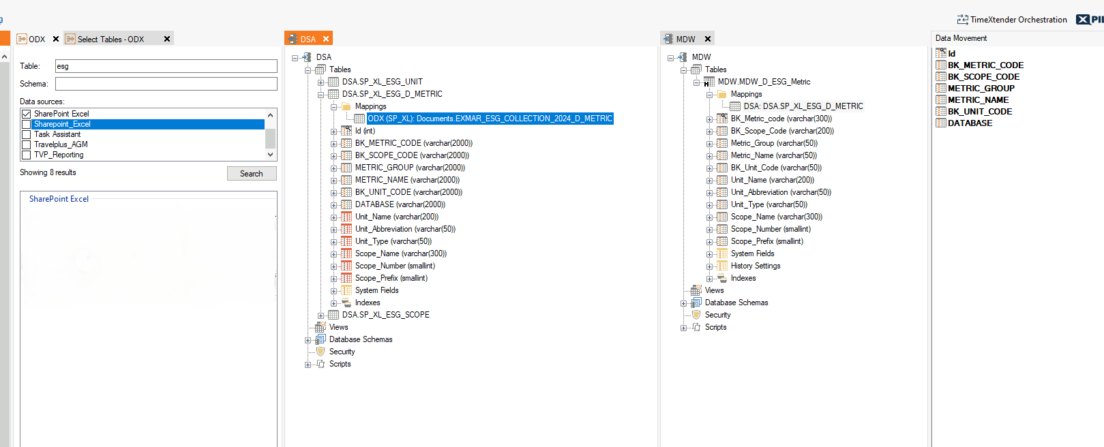Check the Sharepoint_Excel data source
This screenshot has width=1104, height=447.
tap(27, 124)
